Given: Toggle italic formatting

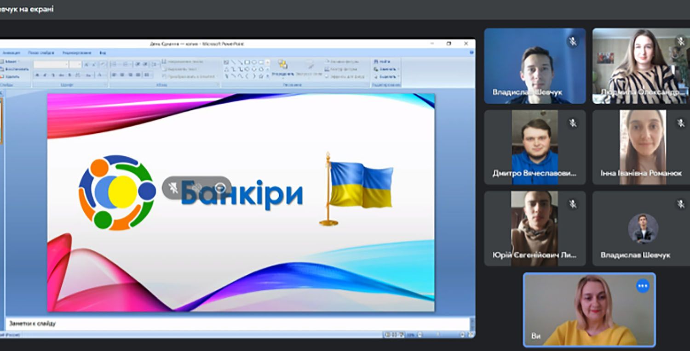Looking at the screenshot, I should point(45,75).
